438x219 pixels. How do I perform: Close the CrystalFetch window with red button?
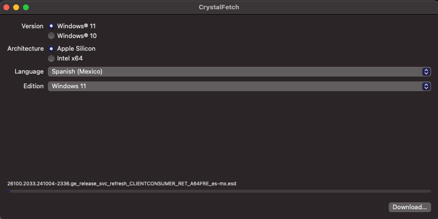tap(6, 7)
